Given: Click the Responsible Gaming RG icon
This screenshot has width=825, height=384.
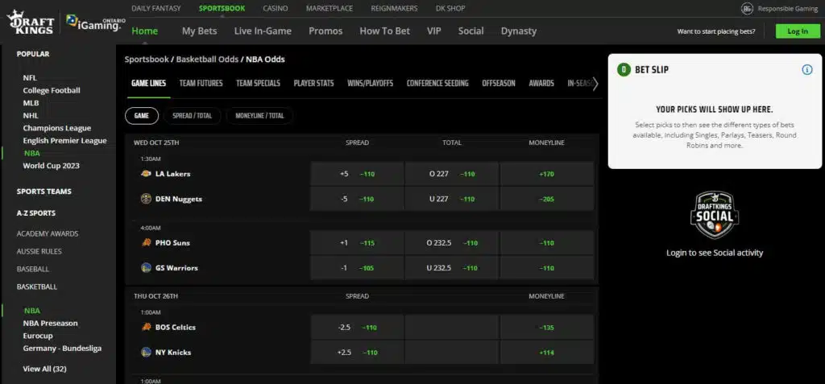Looking at the screenshot, I should pyautogui.click(x=747, y=8).
